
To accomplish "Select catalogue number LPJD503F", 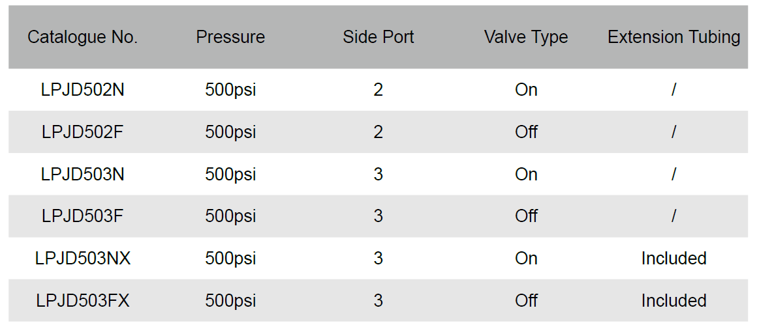I will (83, 216).
